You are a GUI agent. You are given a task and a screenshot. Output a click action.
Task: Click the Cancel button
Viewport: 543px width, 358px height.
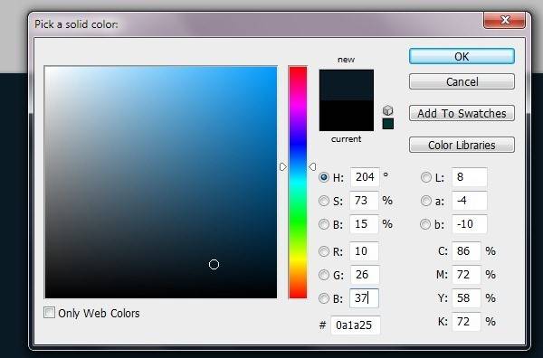click(462, 81)
